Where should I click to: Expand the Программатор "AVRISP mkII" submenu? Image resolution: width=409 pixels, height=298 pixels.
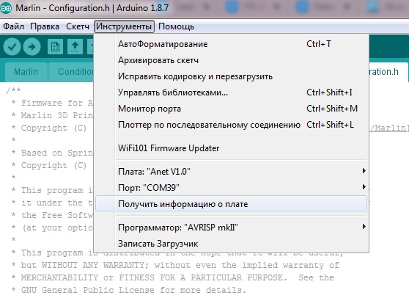pyautogui.click(x=231, y=228)
